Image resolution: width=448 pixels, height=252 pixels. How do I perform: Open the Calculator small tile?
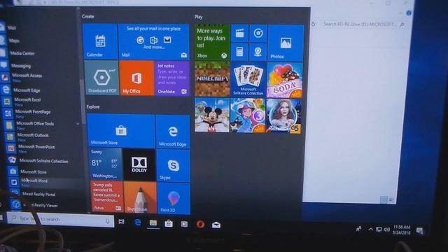[239, 52]
